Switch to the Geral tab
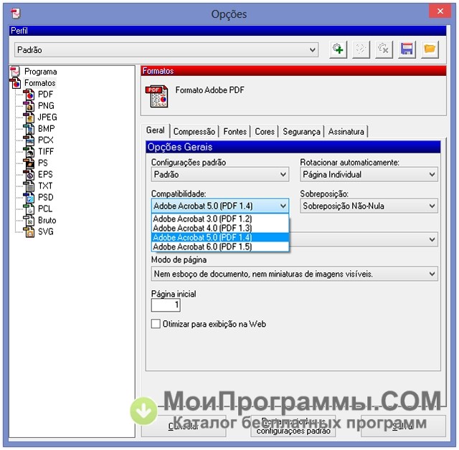Image resolution: width=459 pixels, height=450 pixels. click(155, 130)
